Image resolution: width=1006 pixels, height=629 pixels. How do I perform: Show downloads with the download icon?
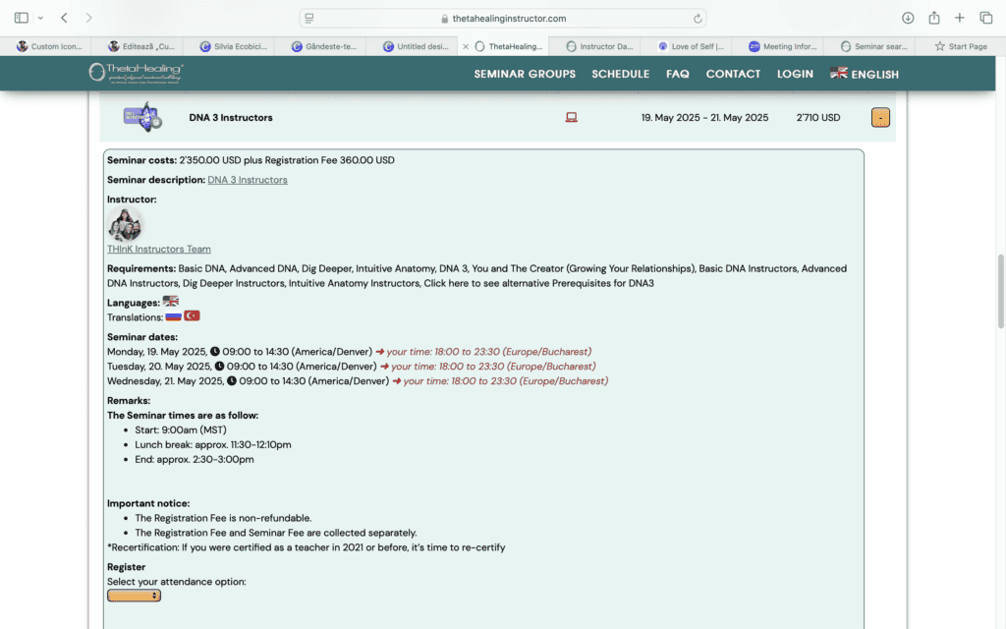tap(908, 18)
